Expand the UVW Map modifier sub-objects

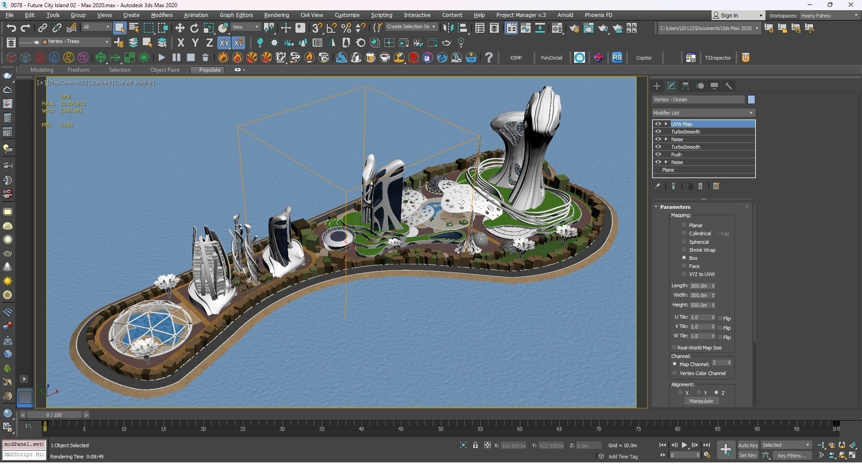666,124
